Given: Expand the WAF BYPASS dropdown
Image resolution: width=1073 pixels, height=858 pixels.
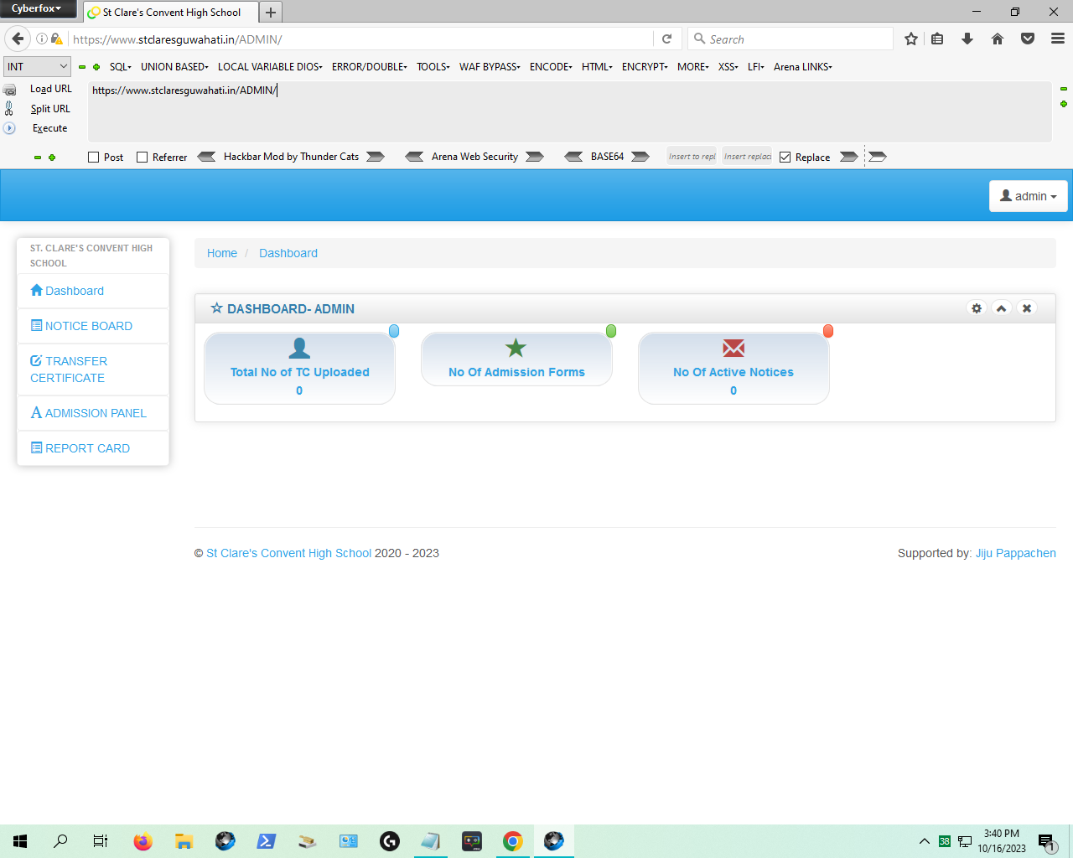Looking at the screenshot, I should (x=490, y=66).
